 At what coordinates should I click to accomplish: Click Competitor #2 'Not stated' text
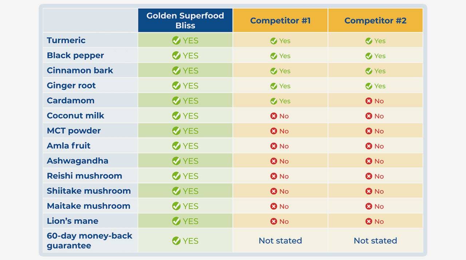[375, 241]
